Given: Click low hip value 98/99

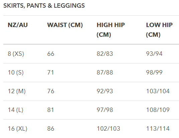Looking at the screenshot, I should click(154, 73).
